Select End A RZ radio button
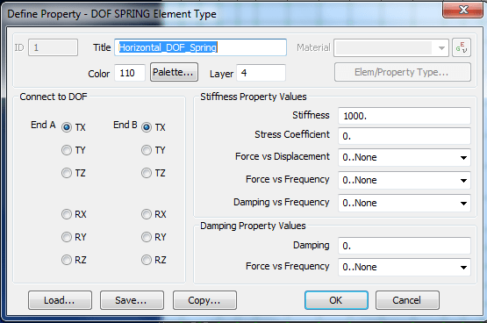Screen dimensions: 487x323 click(67, 260)
